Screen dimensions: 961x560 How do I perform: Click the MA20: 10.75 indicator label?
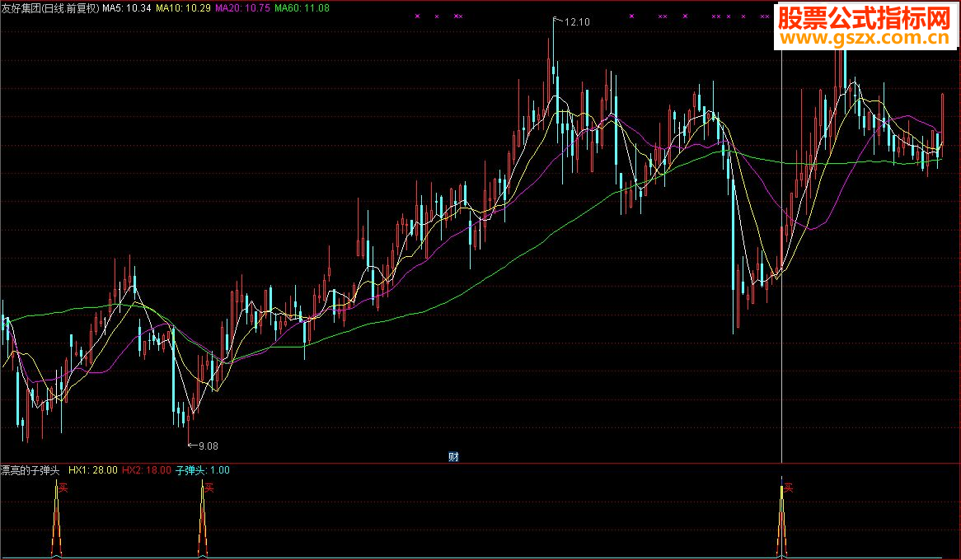(x=242, y=8)
